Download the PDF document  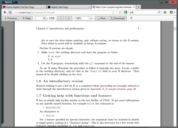(x=117, y=18)
